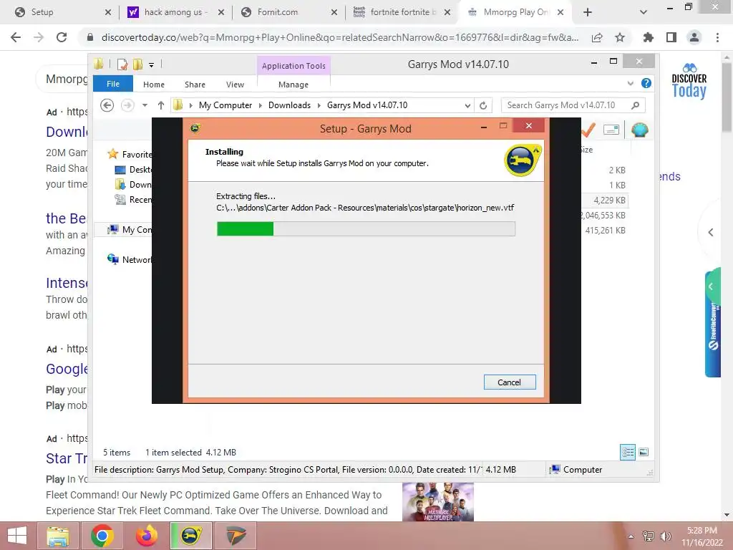733x550 pixels.
Task: Open Firefox from the taskbar
Action: (x=147, y=536)
